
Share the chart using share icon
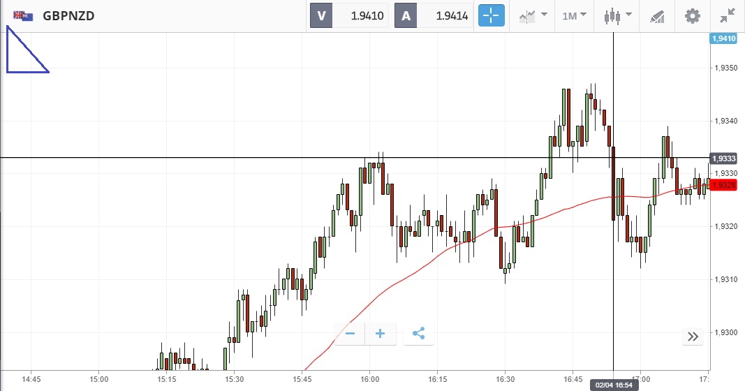[x=419, y=334]
